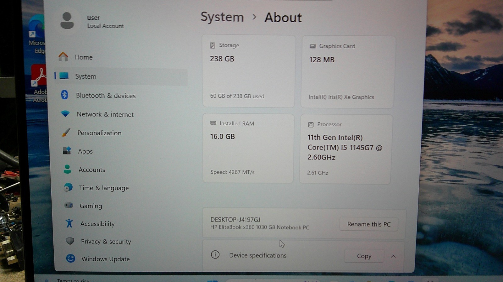Screen dimensions: 503x282
Task: Click the About page heading
Action: 283,18
